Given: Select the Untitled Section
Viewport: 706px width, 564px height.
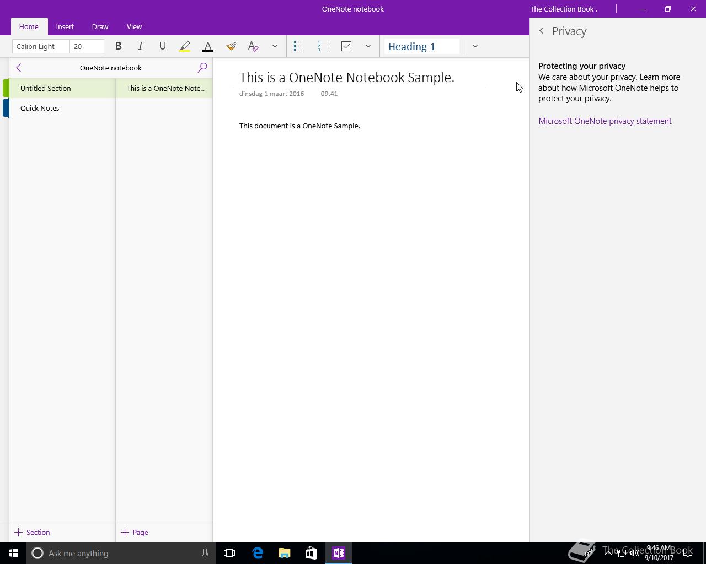Looking at the screenshot, I should 62,88.
